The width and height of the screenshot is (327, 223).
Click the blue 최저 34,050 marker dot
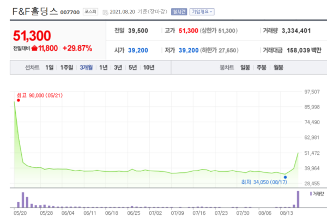click(285, 177)
